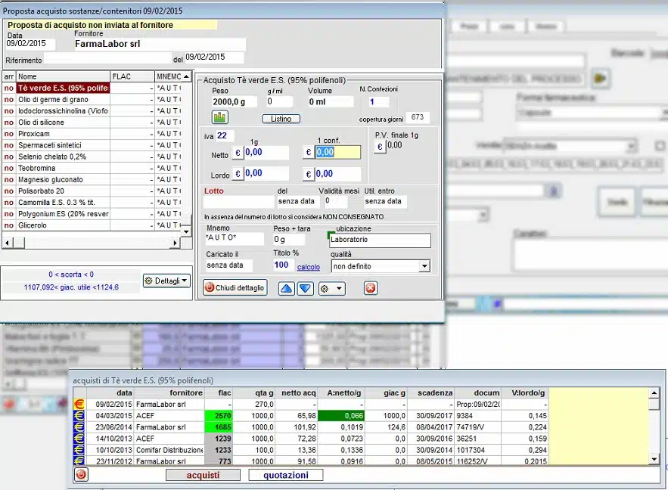
Task: Click substance list scrollbar down arrow
Action: point(186,231)
